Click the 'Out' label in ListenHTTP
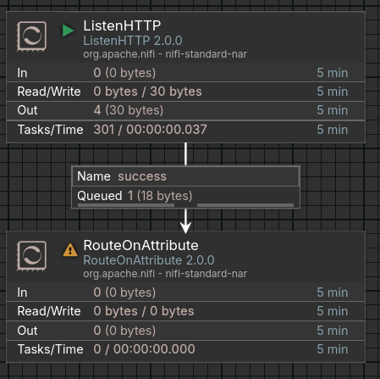380x379 pixels. tap(27, 110)
